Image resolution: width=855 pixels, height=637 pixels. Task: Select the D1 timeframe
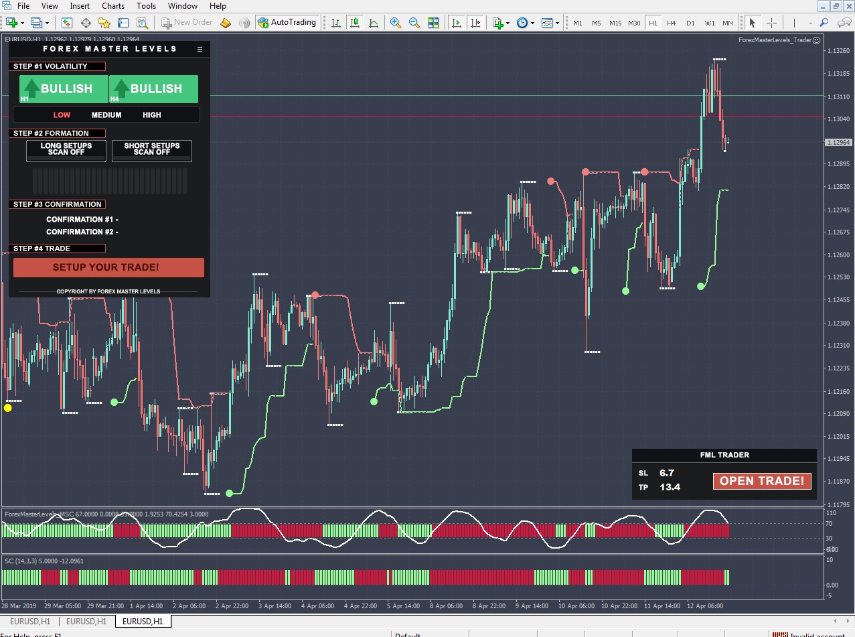(690, 23)
